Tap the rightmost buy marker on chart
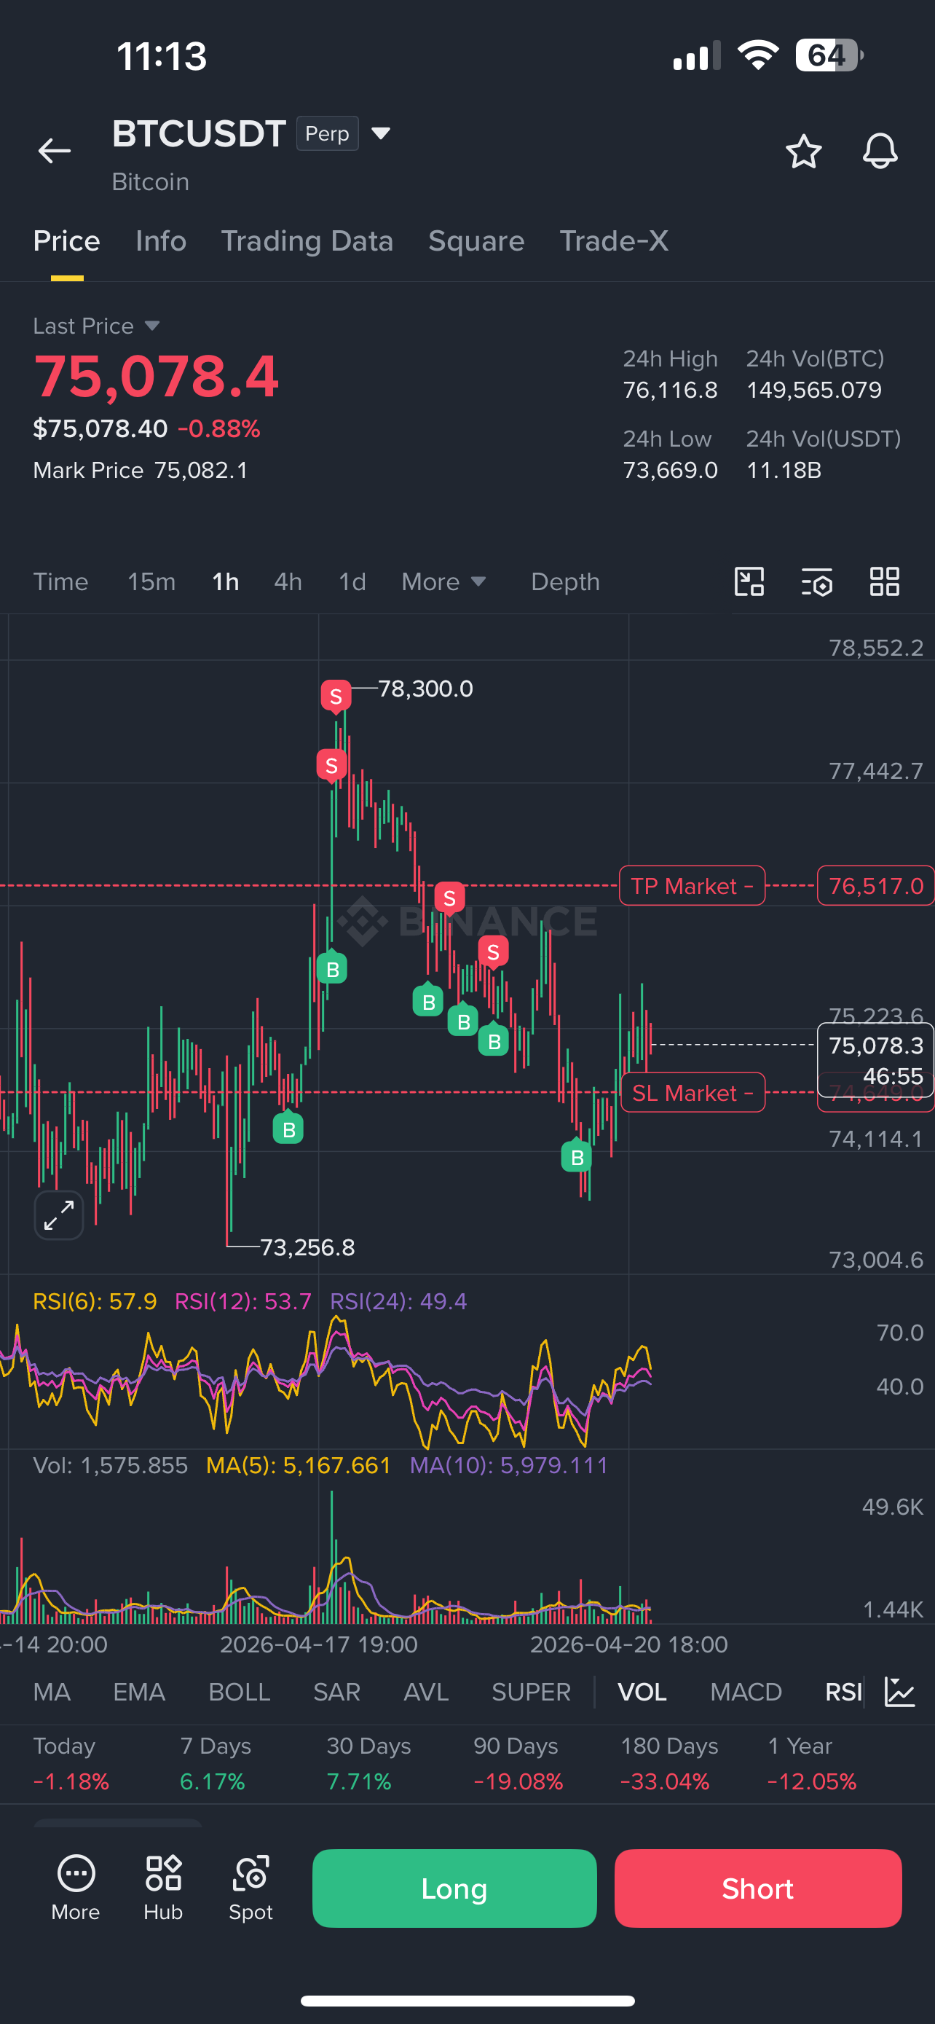Screen dimensions: 935x2024 577,1156
